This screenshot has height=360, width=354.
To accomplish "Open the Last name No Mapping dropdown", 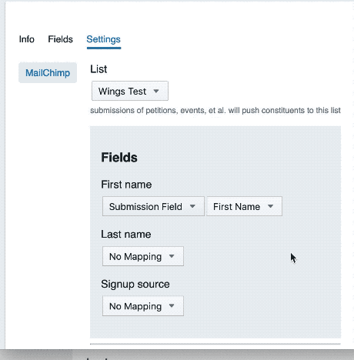I will (143, 256).
